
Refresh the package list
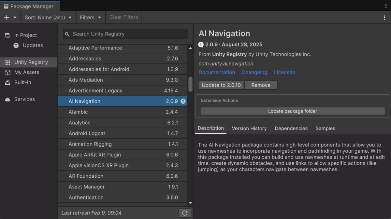(x=185, y=213)
